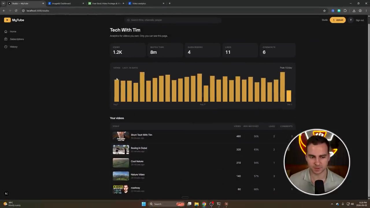Click the Peak 55/day label
This screenshot has width=370, height=208.
click(x=286, y=68)
